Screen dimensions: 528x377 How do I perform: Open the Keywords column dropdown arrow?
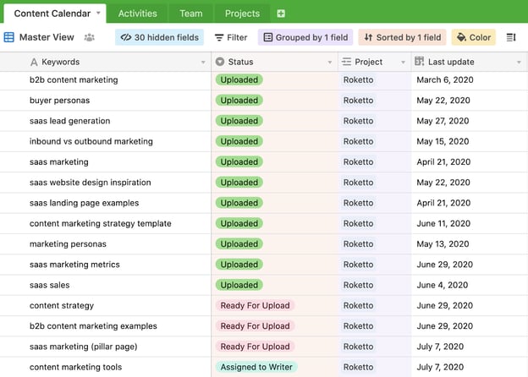[202, 63]
